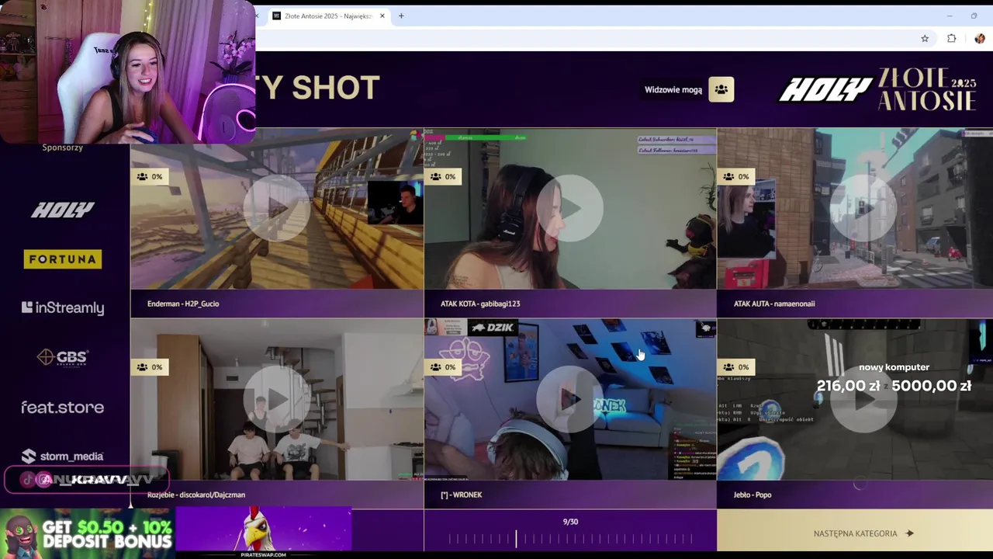993x559 pixels.
Task: Click the category progress bar 9/30
Action: (570, 538)
